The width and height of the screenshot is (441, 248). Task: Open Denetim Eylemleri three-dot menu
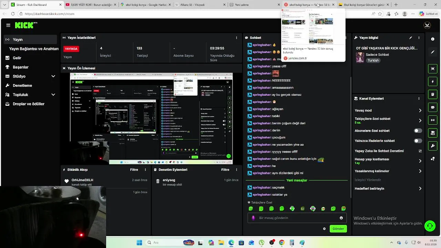point(236,170)
